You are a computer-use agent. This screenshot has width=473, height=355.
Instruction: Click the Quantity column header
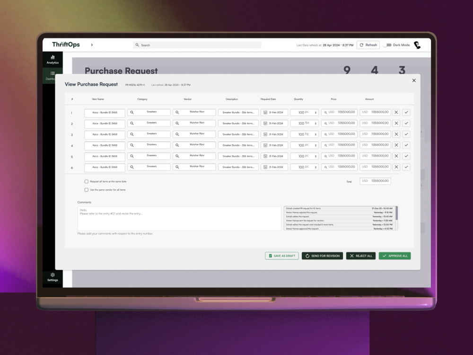click(x=298, y=99)
